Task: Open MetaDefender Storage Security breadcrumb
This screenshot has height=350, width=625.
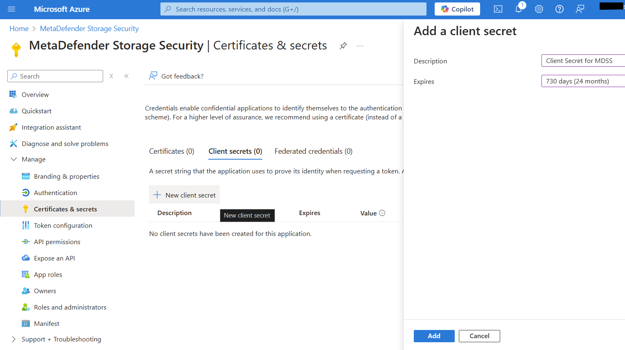Action: (x=89, y=29)
